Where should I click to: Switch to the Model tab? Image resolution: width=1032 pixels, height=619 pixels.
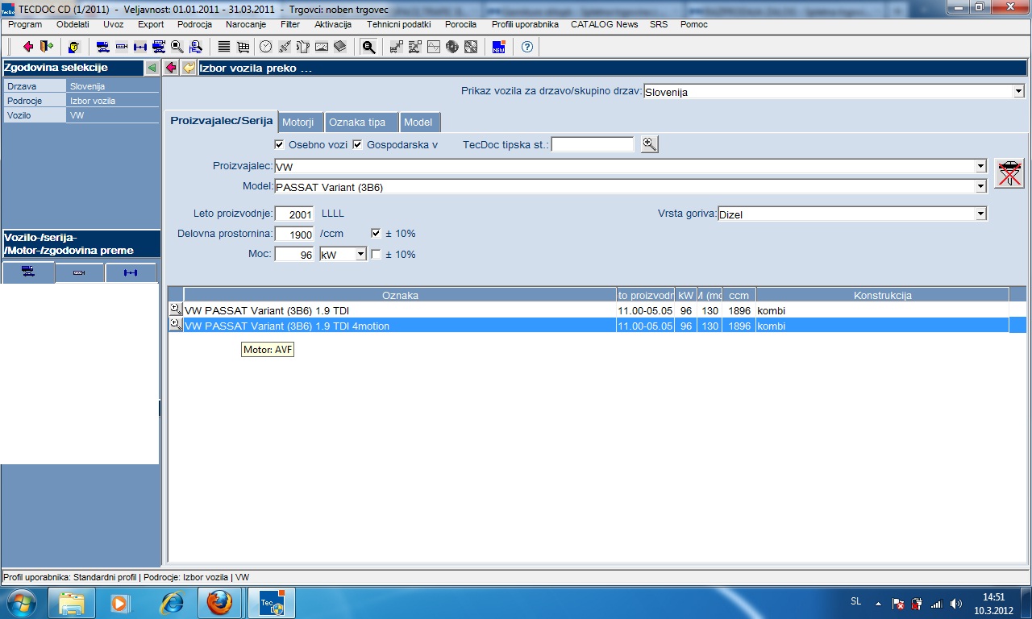[420, 123]
